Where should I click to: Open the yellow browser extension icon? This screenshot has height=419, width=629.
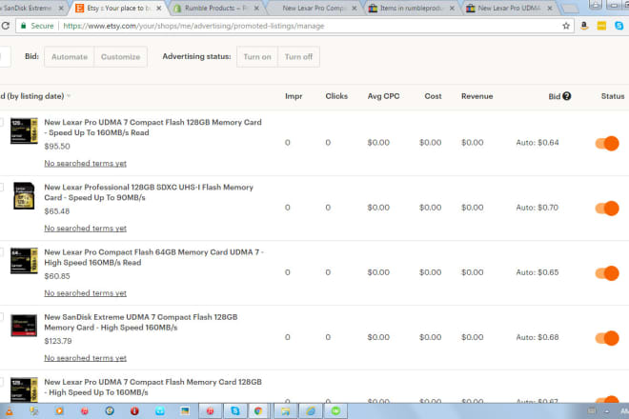click(601, 26)
